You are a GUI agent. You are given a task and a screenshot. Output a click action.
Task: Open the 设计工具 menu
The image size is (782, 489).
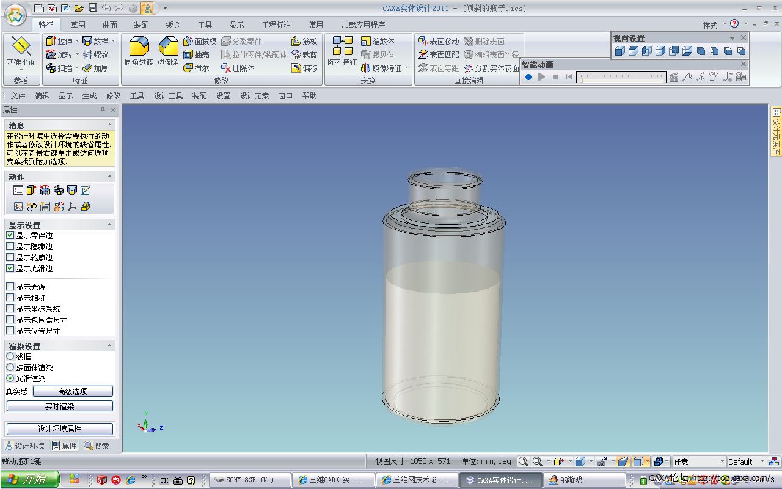click(x=168, y=96)
